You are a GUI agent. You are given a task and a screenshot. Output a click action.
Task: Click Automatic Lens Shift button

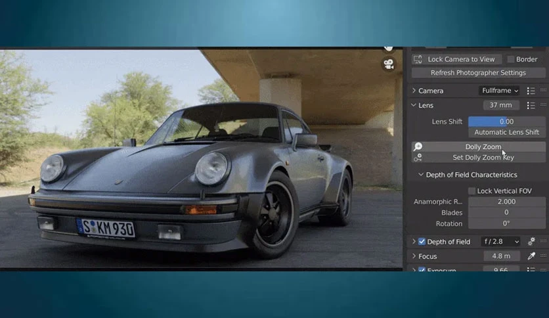point(506,132)
